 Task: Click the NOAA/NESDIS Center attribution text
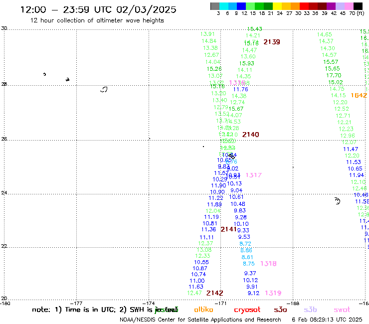[x=200, y=320]
